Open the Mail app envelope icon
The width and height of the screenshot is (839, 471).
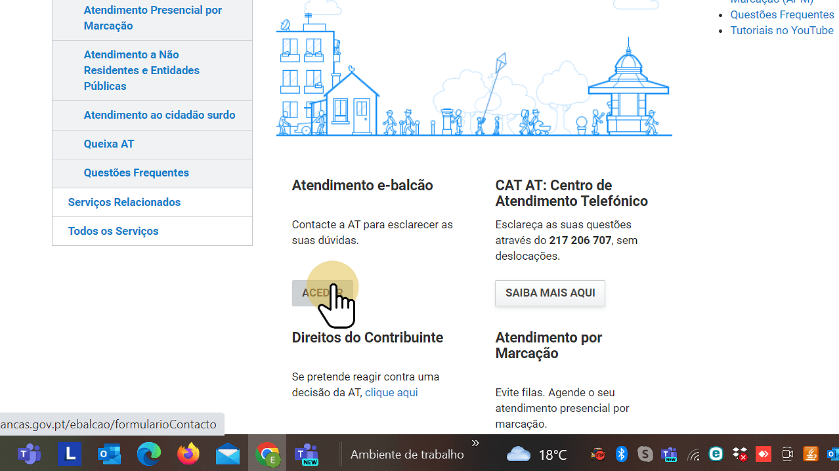point(228,454)
